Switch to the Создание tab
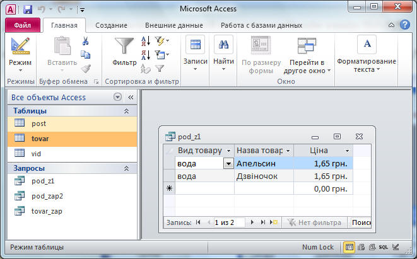This screenshot has height=259, width=417. (x=111, y=25)
